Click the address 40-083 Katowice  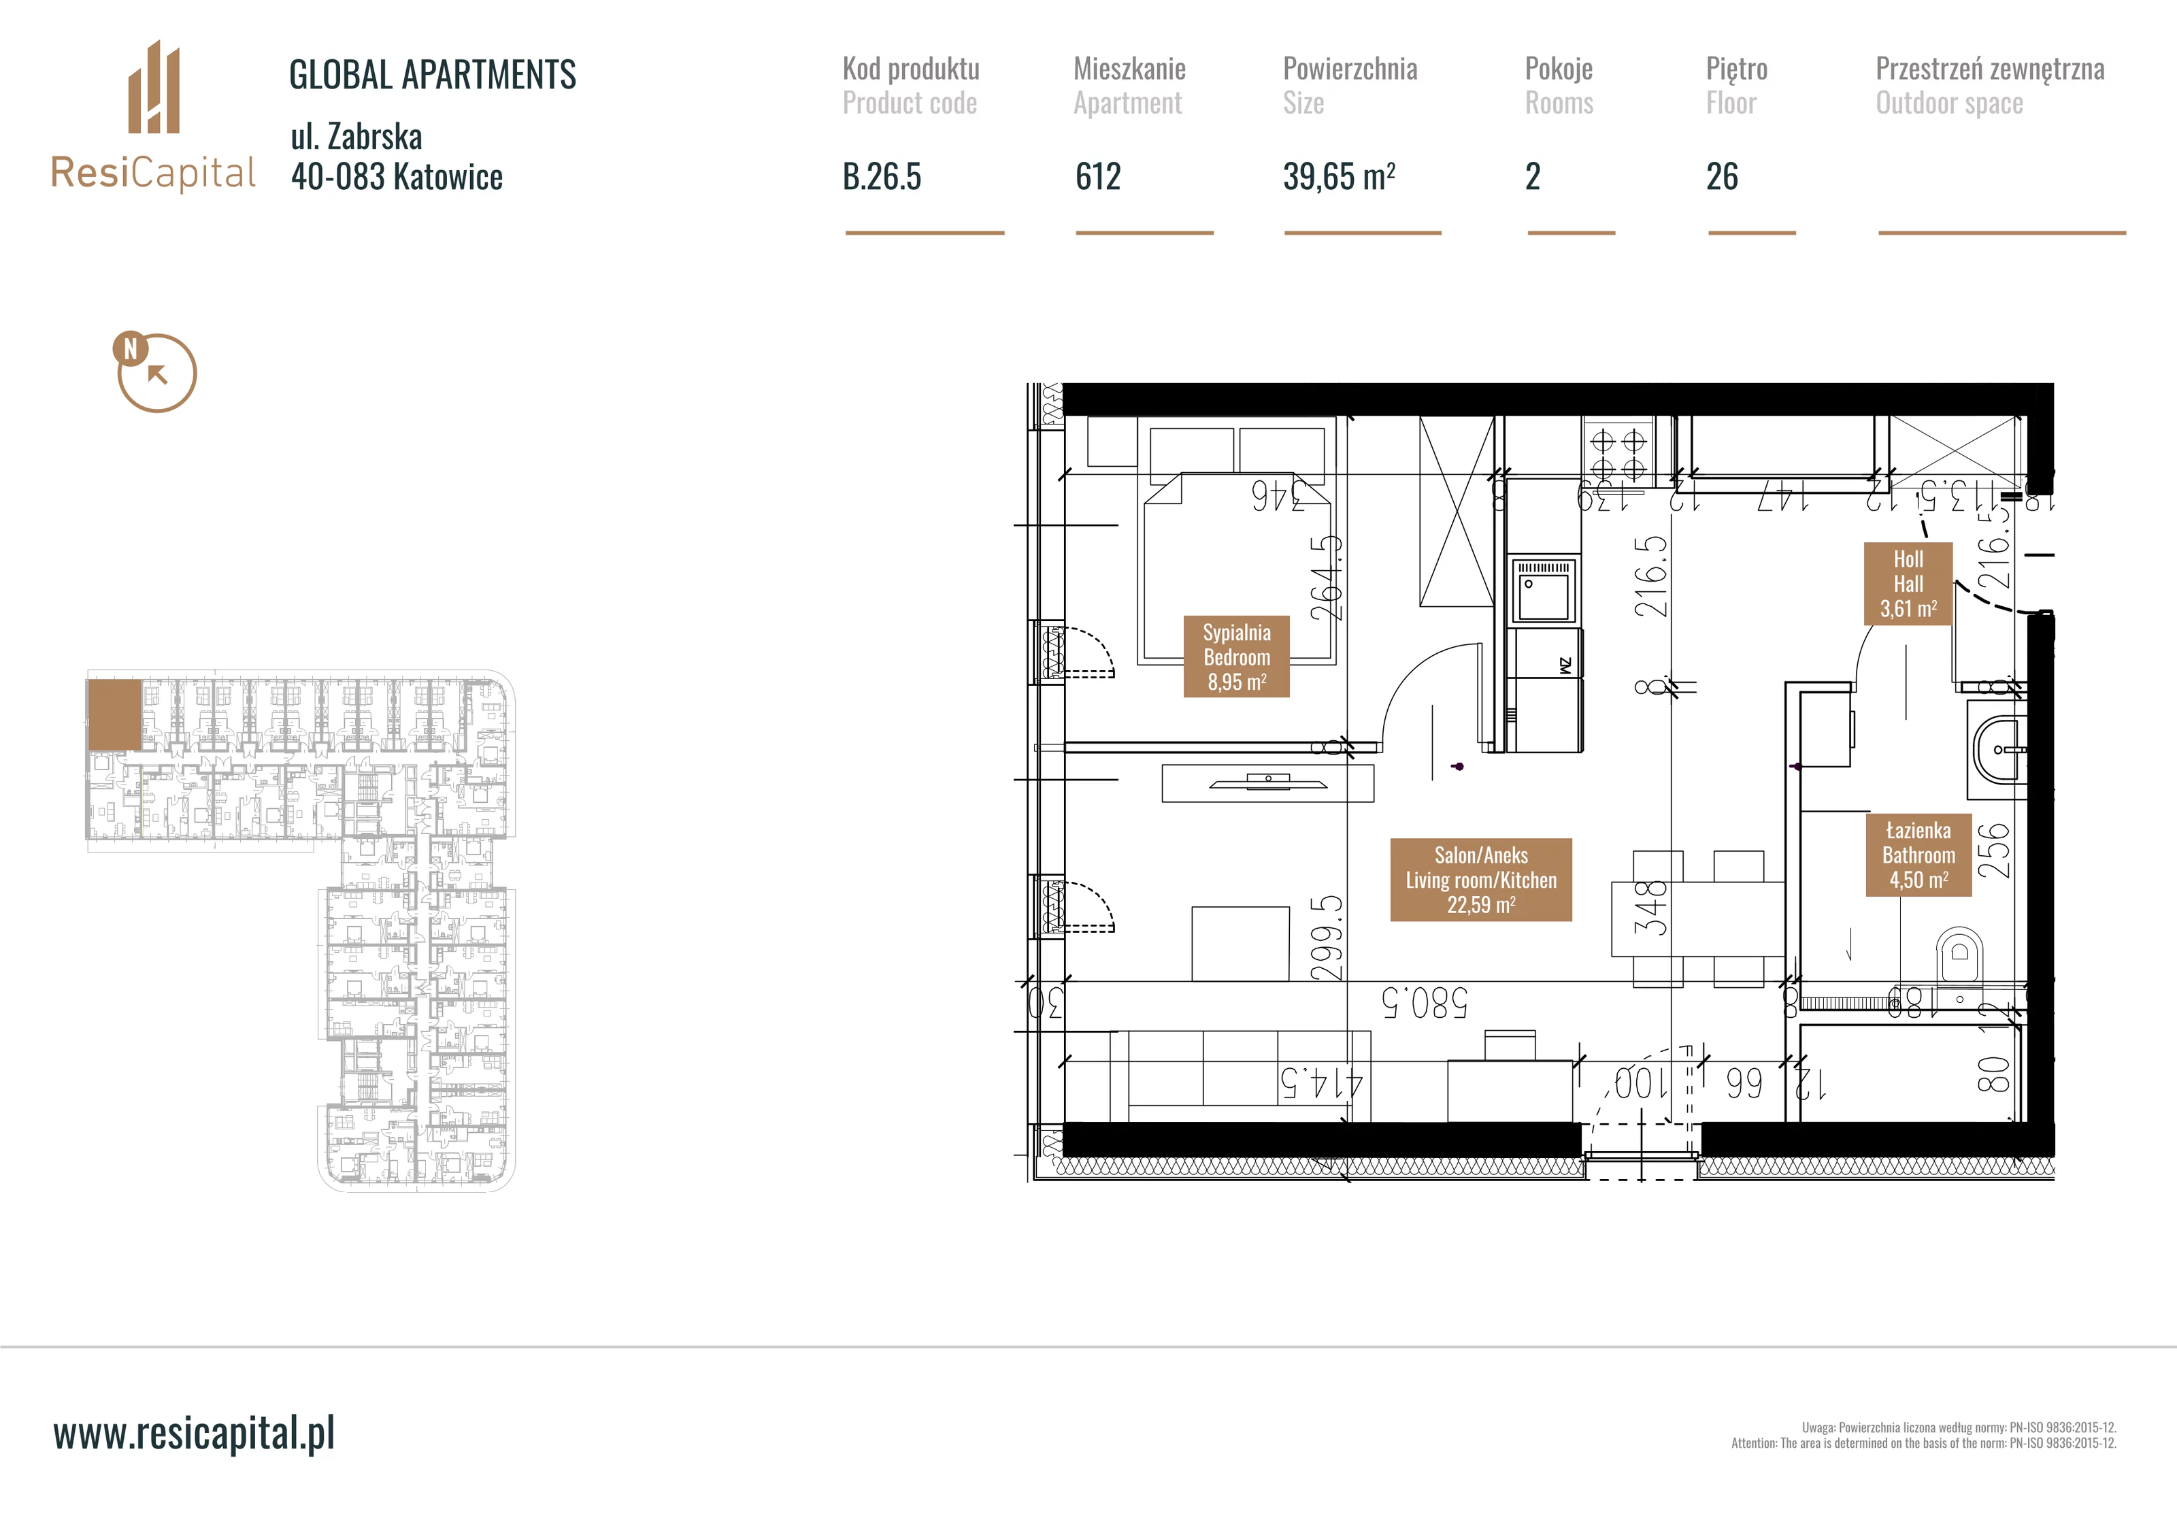click(397, 176)
